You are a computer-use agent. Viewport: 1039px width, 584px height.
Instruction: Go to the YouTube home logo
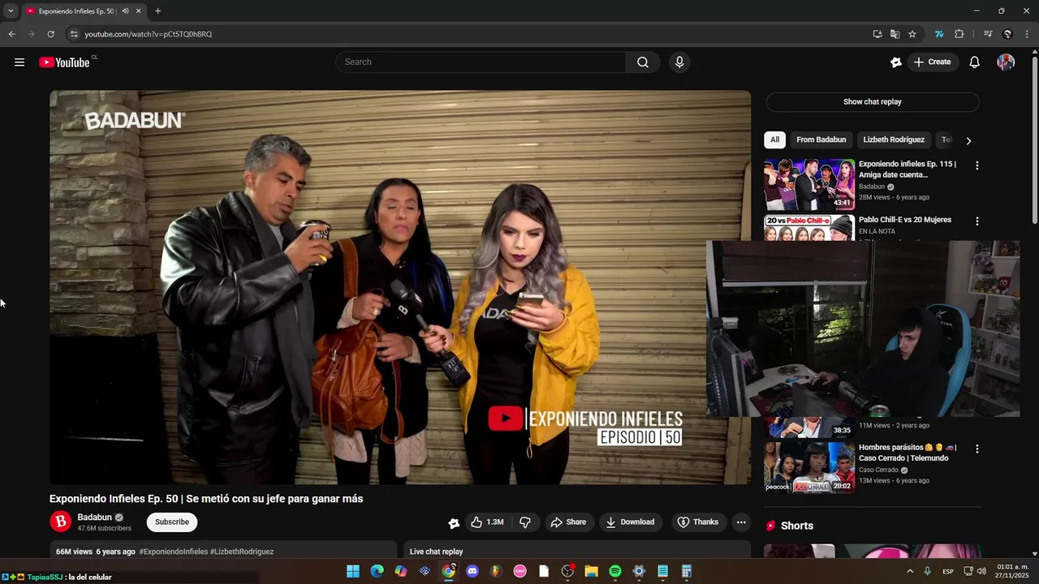[x=64, y=62]
